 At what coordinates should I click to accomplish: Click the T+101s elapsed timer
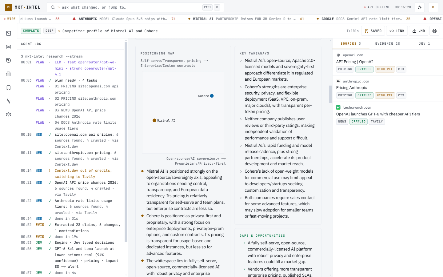click(353, 31)
